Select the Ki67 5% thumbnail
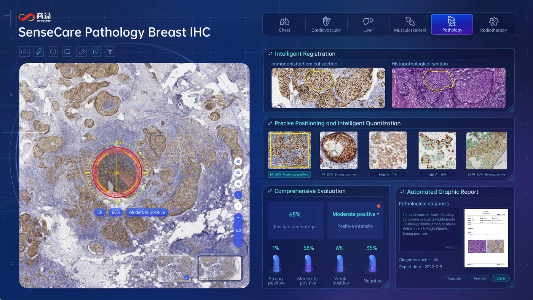 click(x=437, y=150)
